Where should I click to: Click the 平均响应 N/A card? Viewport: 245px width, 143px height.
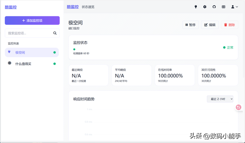coord(132,75)
